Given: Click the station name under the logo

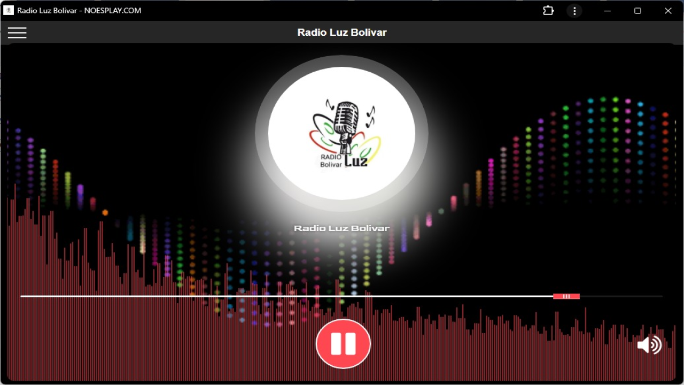Looking at the screenshot, I should tap(341, 228).
